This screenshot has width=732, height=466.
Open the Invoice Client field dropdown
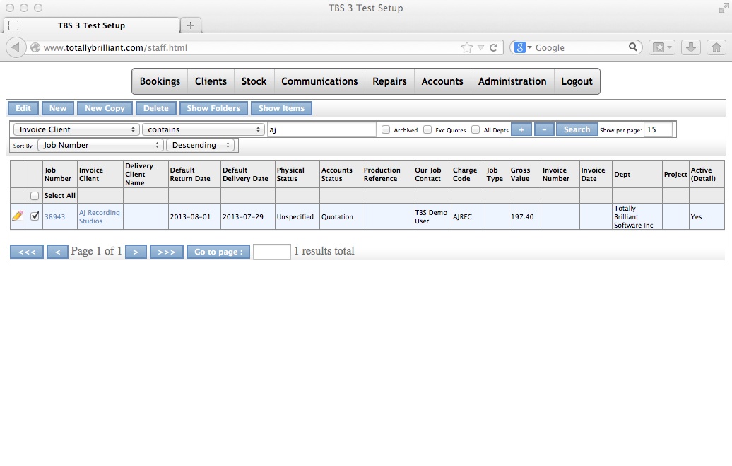pyautogui.click(x=76, y=129)
